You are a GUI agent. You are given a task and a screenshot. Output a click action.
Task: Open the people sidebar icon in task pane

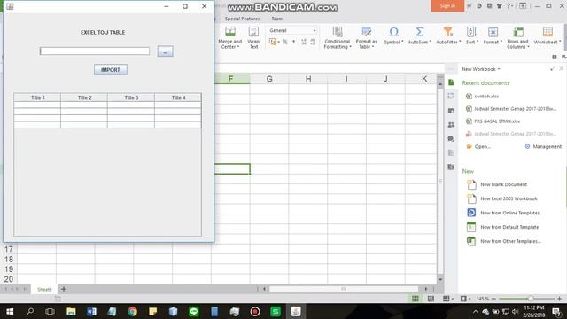451,125
